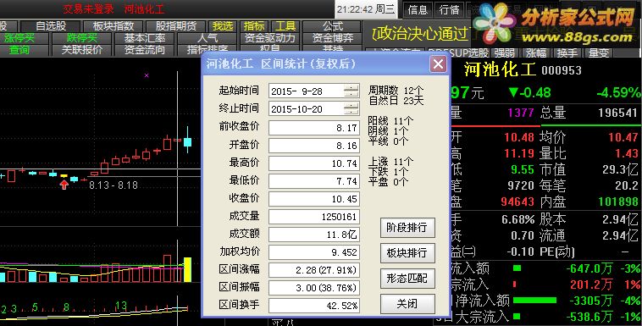Open the 基本汇率 toolbar button

(145, 38)
